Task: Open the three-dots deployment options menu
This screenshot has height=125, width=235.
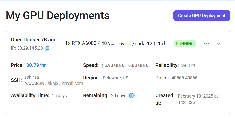Action: (x=206, y=44)
